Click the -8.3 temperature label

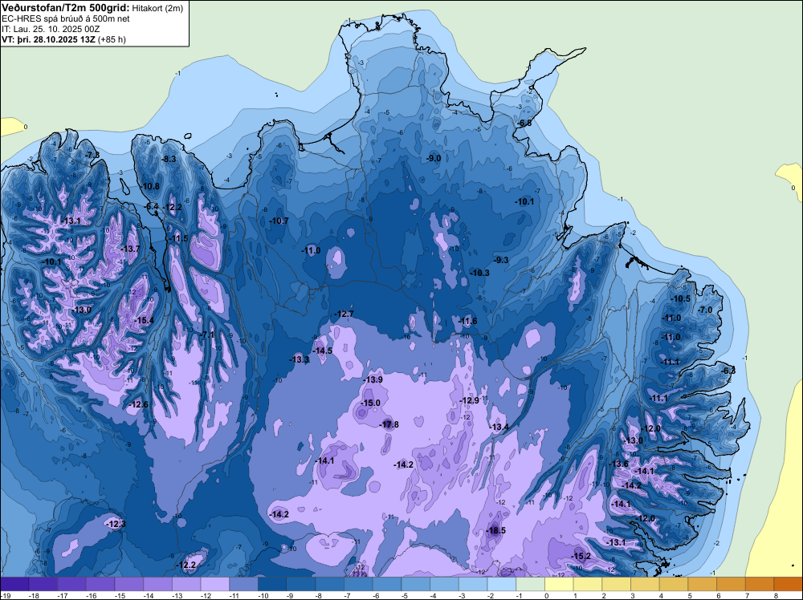tap(169, 159)
